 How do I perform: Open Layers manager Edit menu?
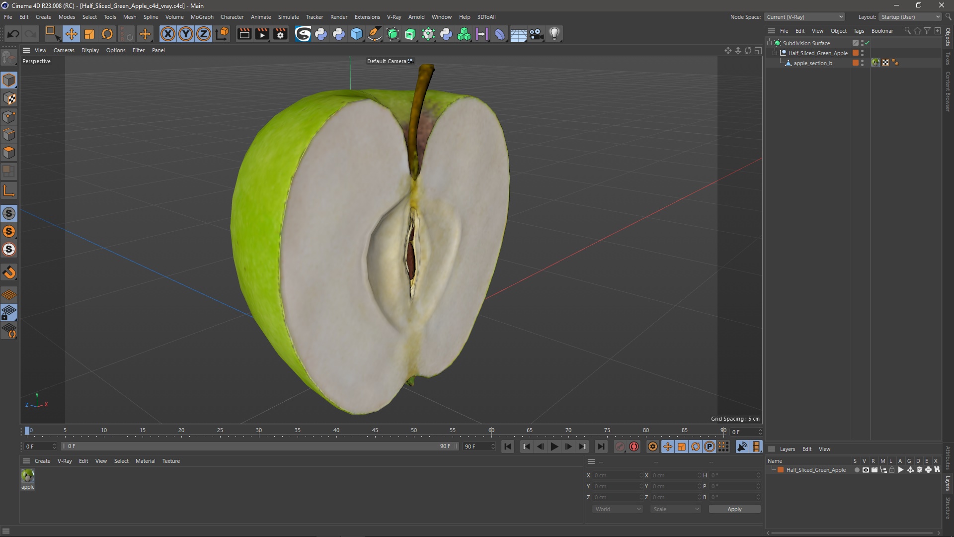807,449
